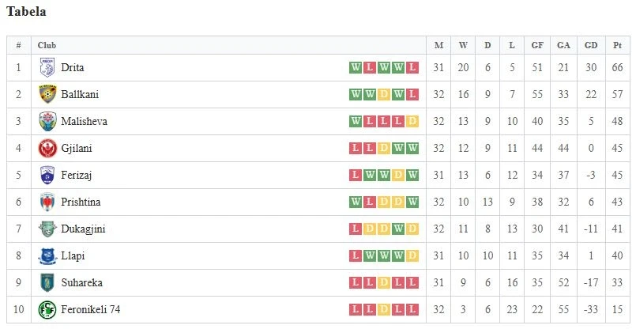This screenshot has height=329, width=636.
Task: Click the GF column header
Action: tap(537, 45)
